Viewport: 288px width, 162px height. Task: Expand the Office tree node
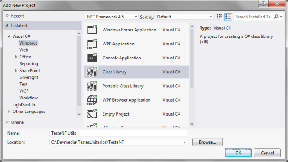(x=16, y=57)
